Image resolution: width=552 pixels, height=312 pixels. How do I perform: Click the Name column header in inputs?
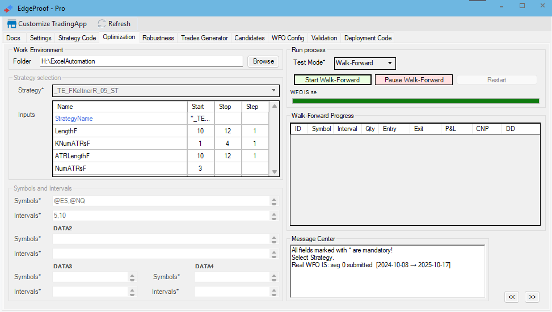tap(120, 106)
